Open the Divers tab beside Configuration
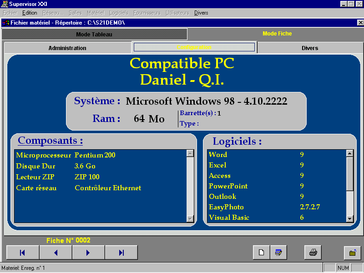Viewport: 364px width, 273px height. click(310, 48)
